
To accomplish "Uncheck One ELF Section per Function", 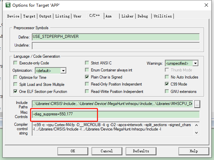I will tap(16, 91).
